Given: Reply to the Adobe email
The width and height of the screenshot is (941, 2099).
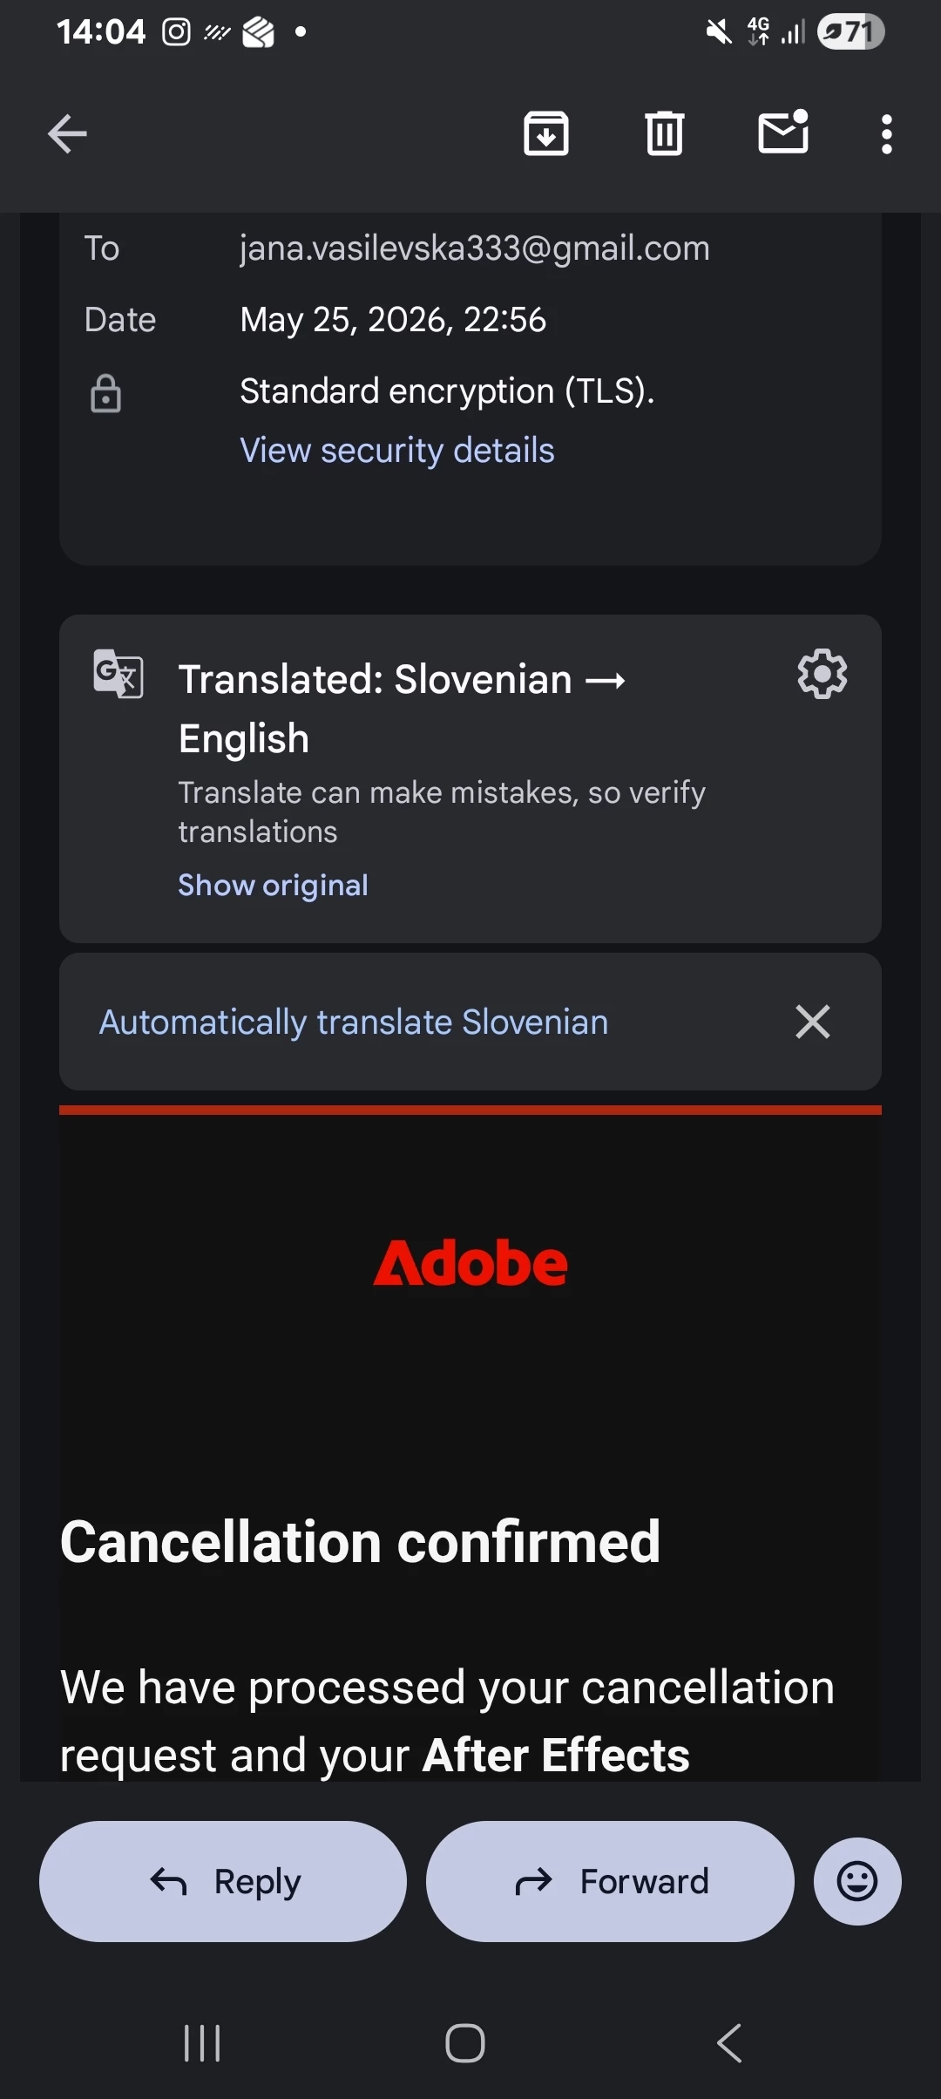Looking at the screenshot, I should (x=223, y=1881).
